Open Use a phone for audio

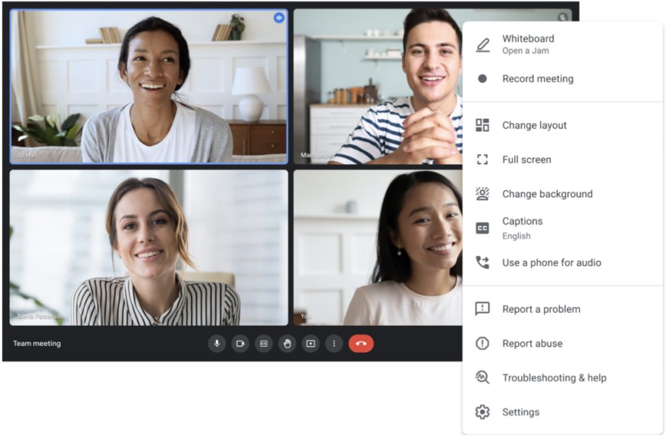(x=550, y=263)
